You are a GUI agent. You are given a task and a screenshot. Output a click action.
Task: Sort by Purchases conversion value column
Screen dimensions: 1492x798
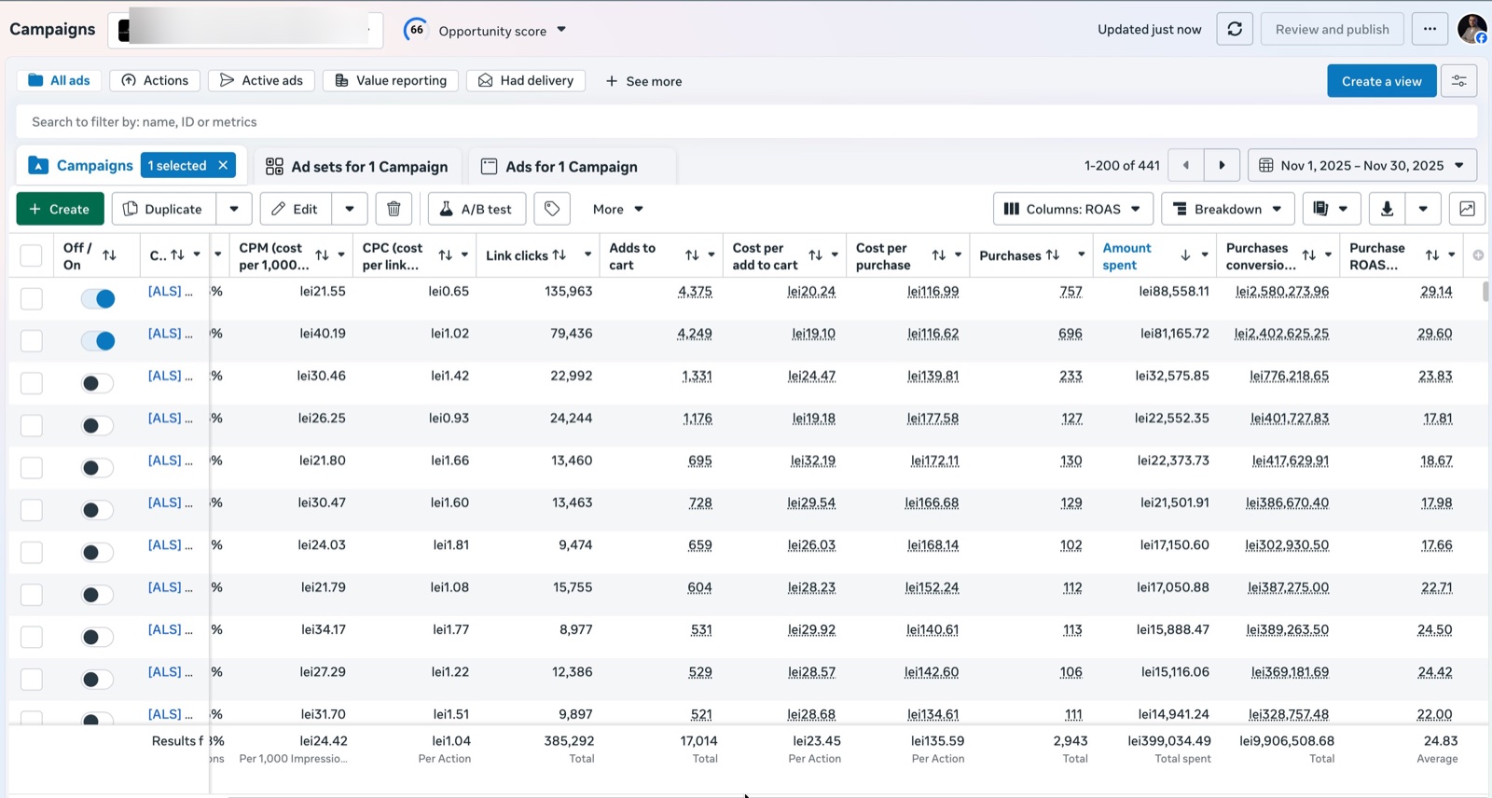point(1309,255)
